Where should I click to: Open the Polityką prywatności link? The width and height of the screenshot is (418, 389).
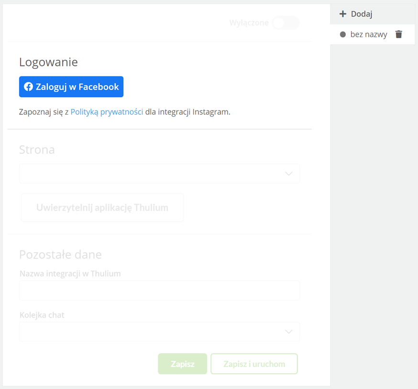click(x=107, y=112)
